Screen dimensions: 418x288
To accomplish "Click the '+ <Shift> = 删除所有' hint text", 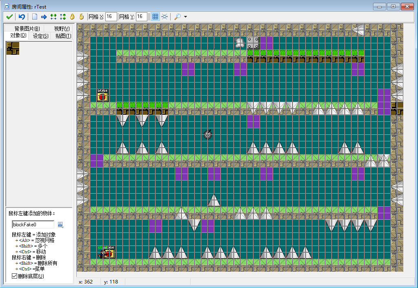I will (x=36, y=263).
